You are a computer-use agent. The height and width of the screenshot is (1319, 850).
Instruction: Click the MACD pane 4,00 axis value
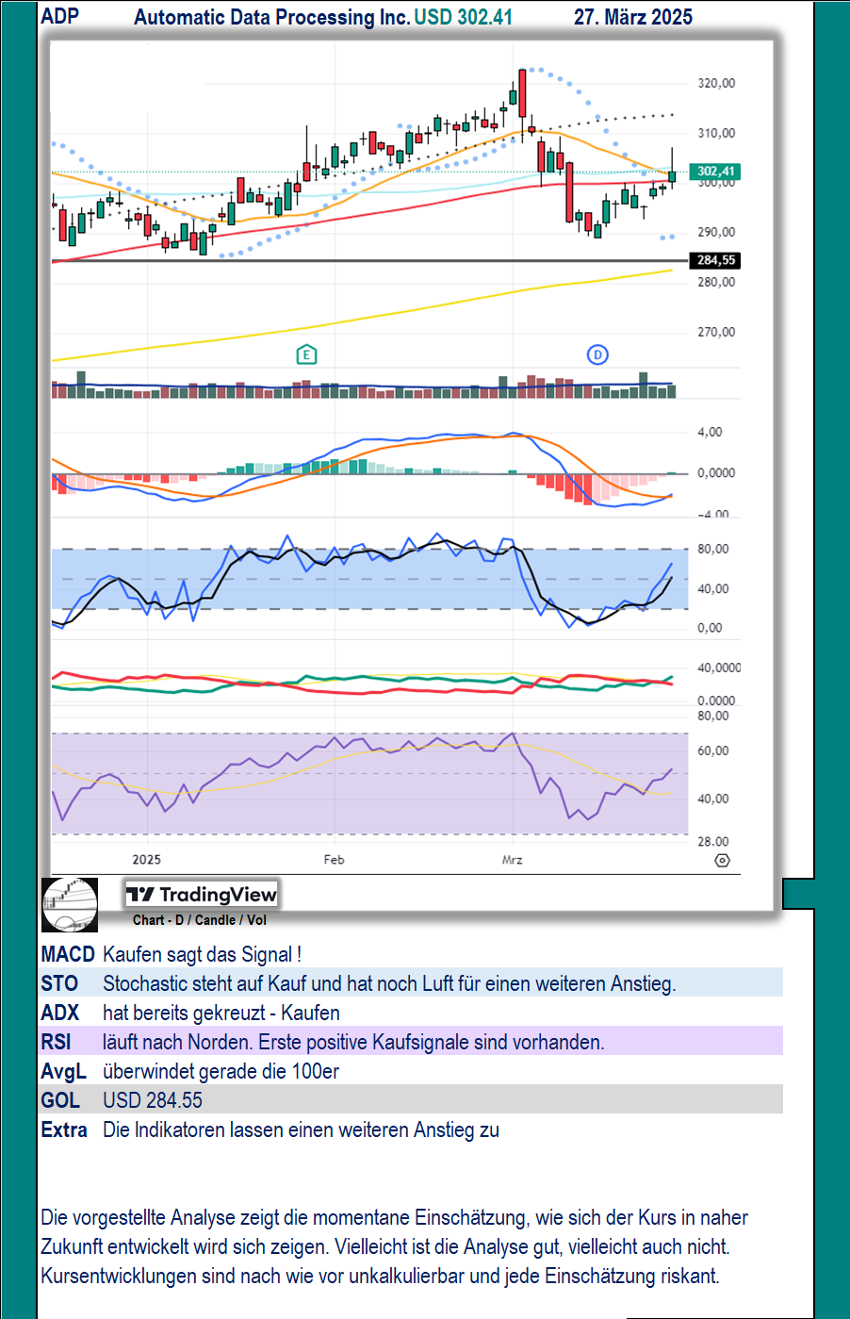[x=710, y=432]
